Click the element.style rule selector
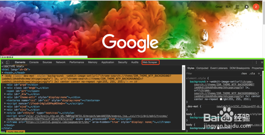265x135 pixels. (x=196, y=78)
